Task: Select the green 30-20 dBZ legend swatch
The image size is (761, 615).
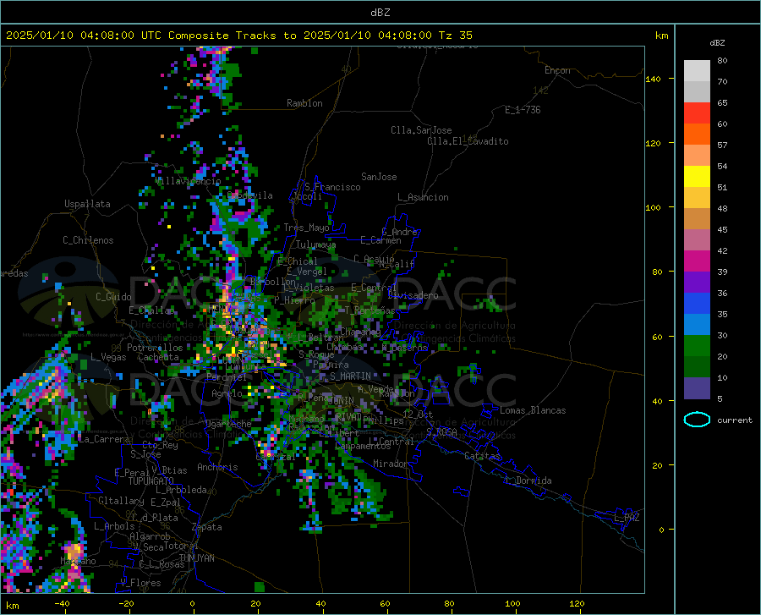Action: [697, 346]
